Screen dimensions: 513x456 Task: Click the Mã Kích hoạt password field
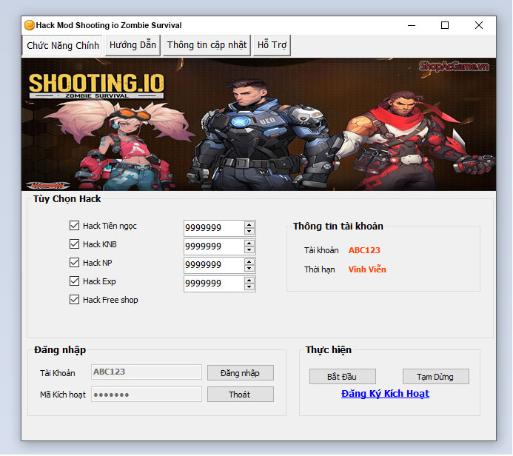[147, 395]
